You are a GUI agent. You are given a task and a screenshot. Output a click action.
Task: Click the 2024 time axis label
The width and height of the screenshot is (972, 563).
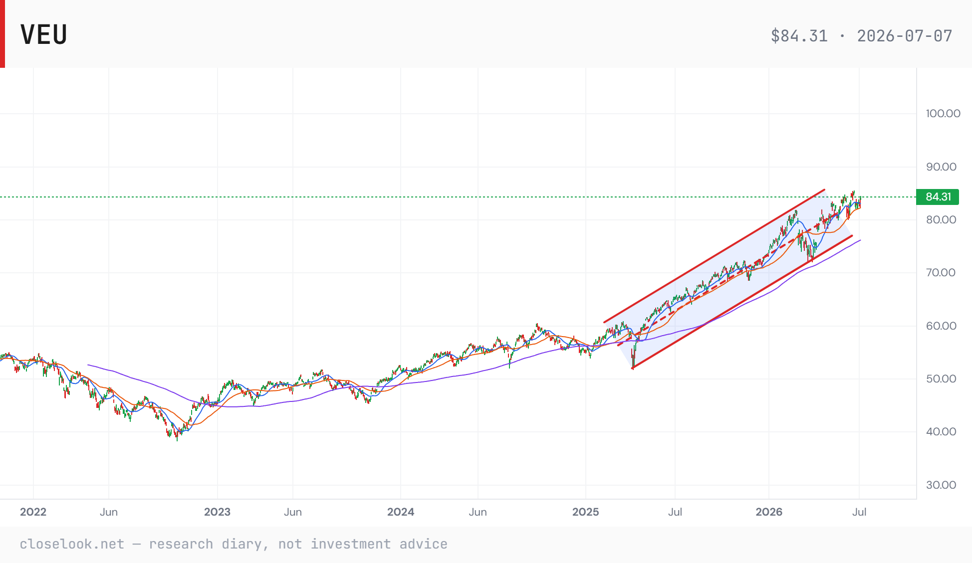pyautogui.click(x=401, y=512)
